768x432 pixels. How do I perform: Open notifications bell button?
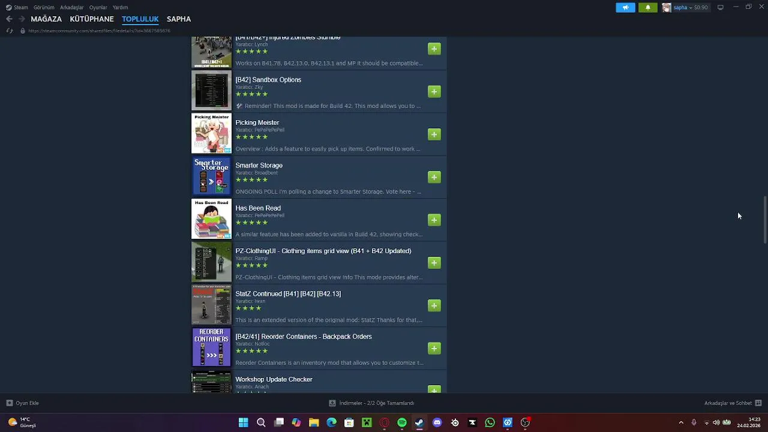tap(647, 7)
